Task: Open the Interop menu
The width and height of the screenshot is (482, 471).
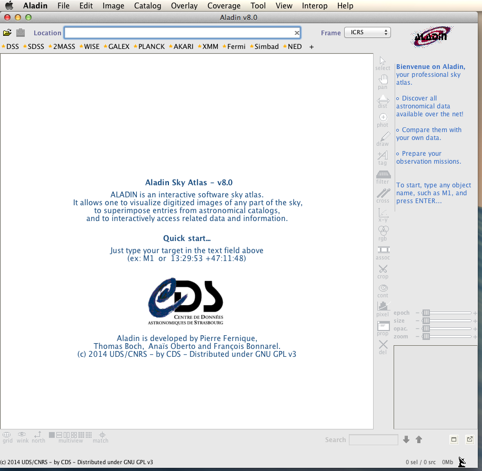Action: [315, 6]
